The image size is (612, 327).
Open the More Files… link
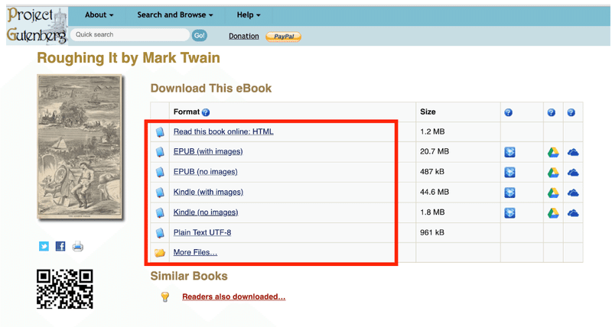tap(195, 253)
